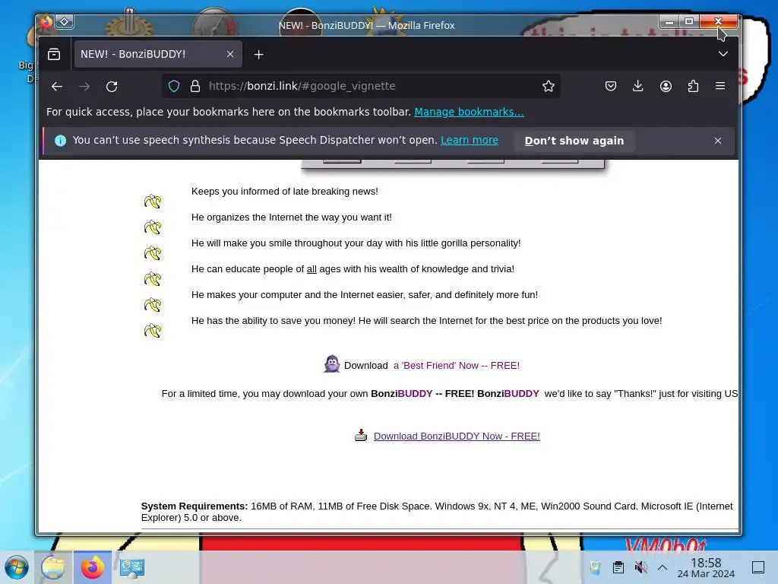This screenshot has height=584, width=778.
Task: Open the Firefox View tab icon
Action: (54, 54)
